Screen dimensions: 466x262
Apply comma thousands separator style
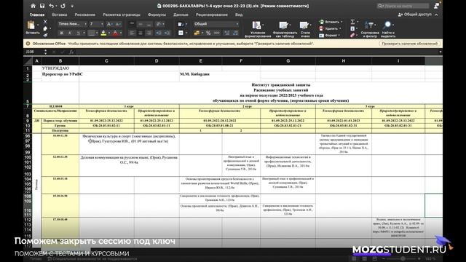tap(217, 33)
